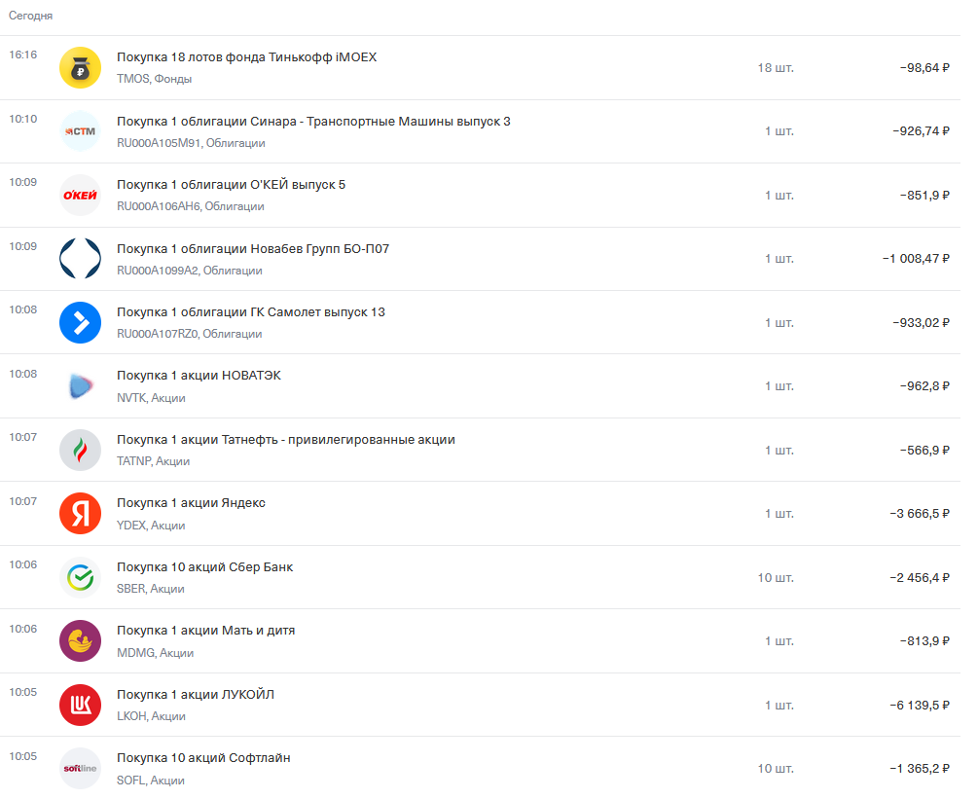Click the 'RU000A105M91, Облигации' subtitle
978x799 pixels.
[x=191, y=143]
